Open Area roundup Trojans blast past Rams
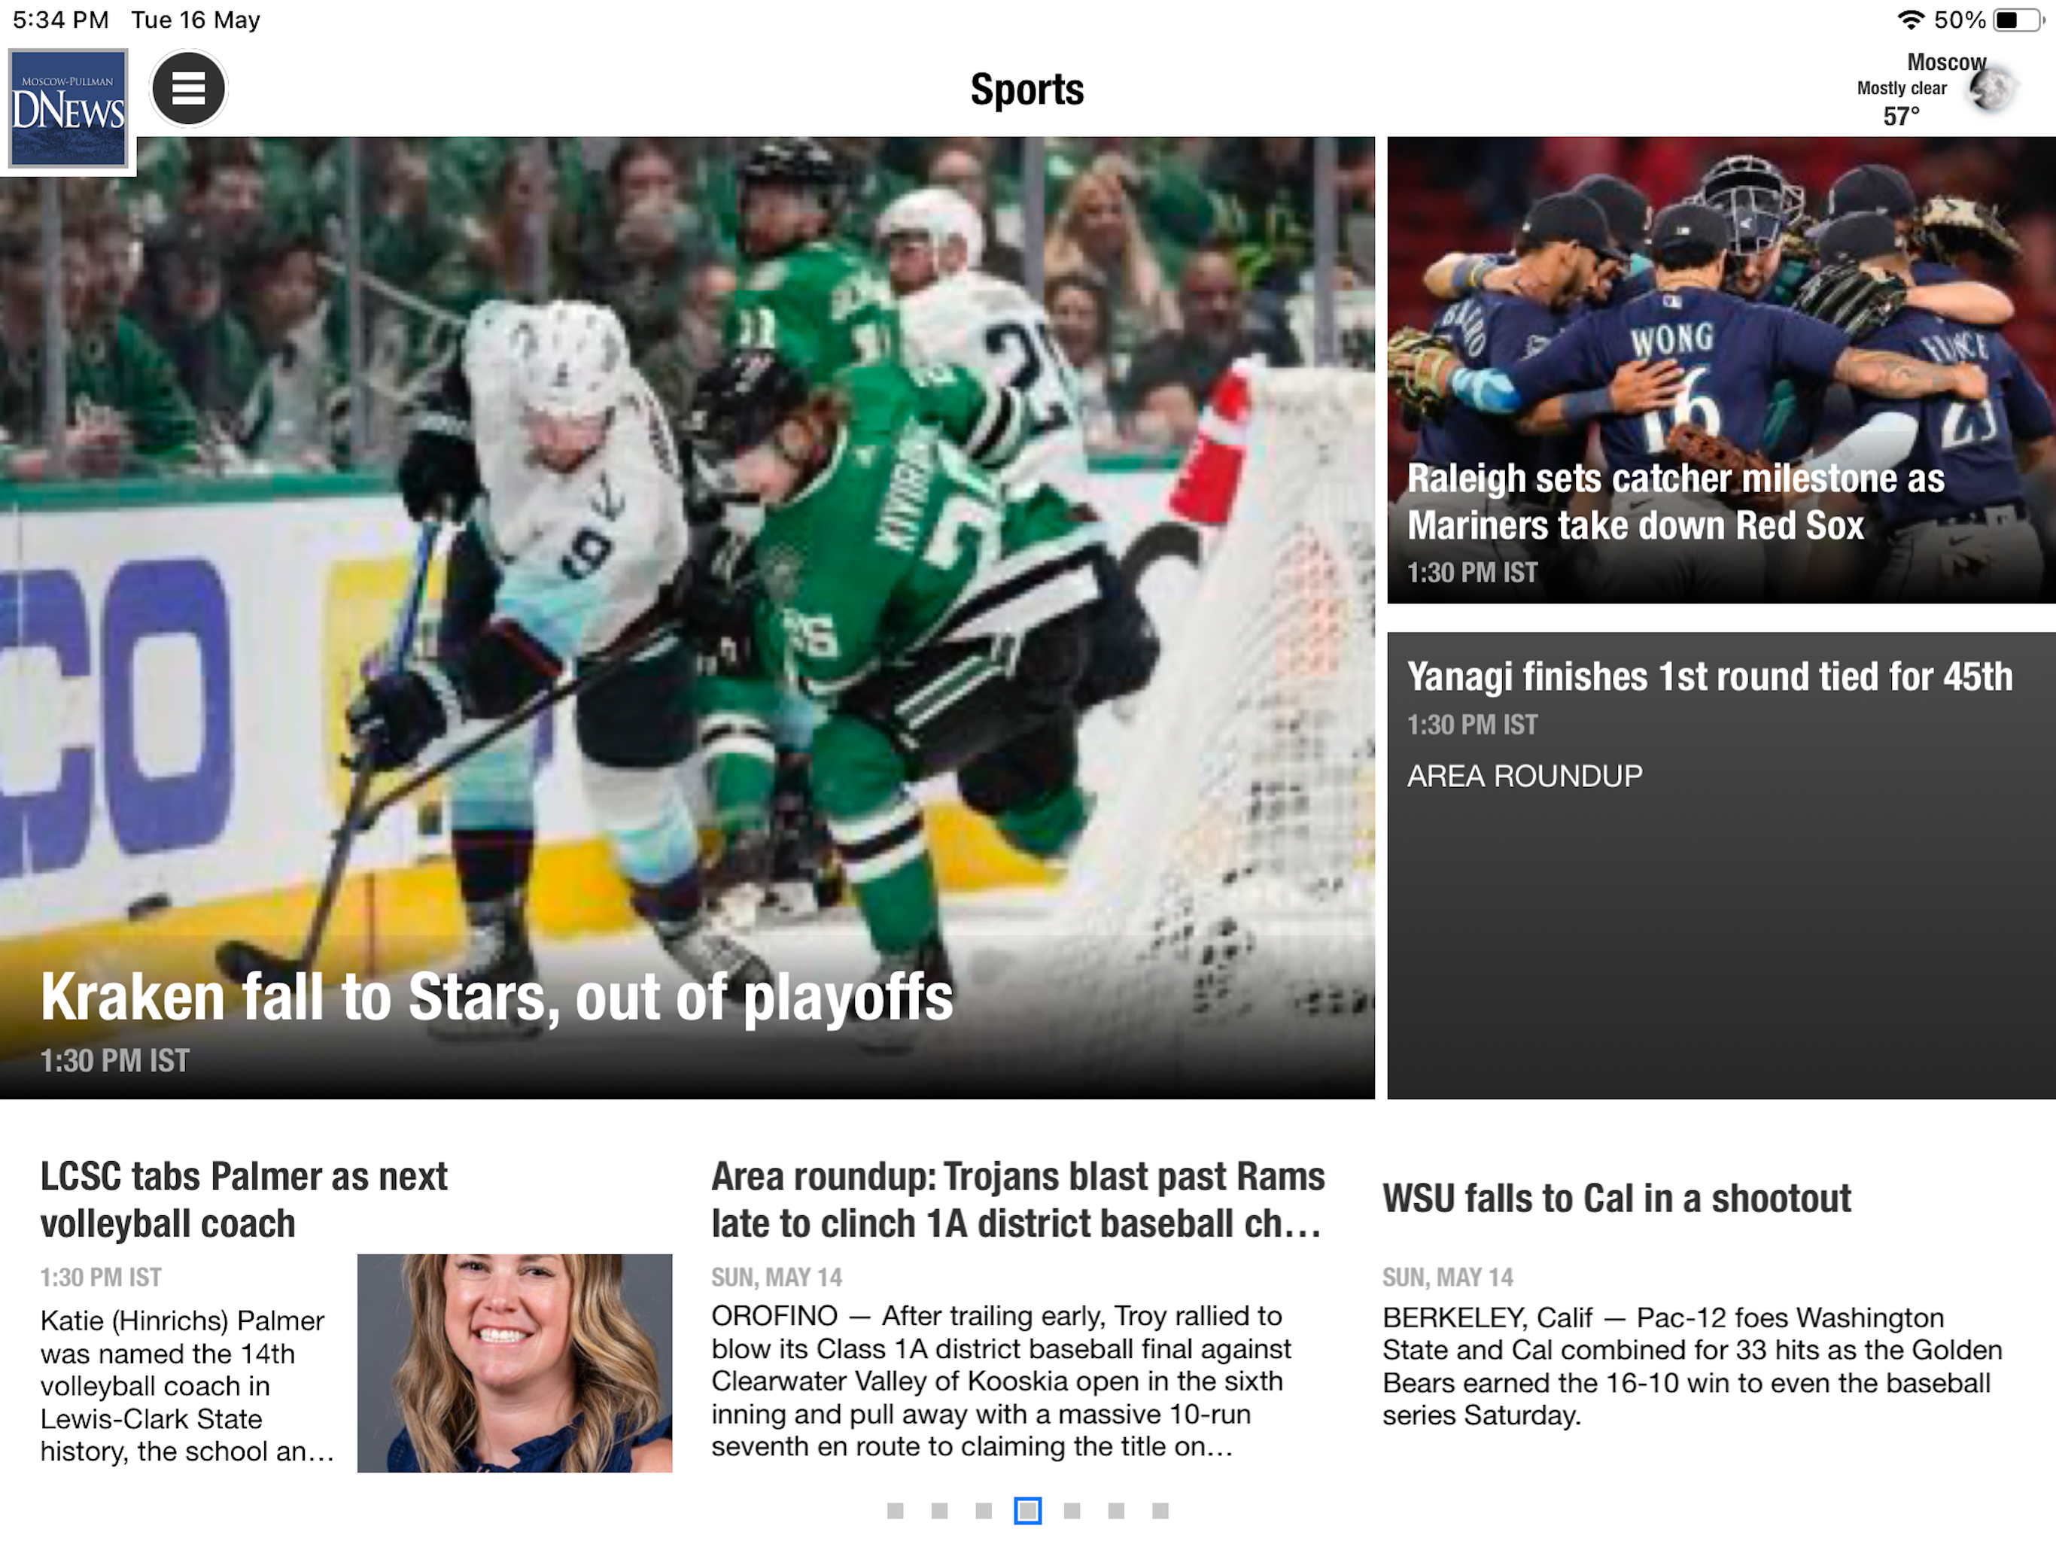Viewport: 2056px width, 1541px height. click(1017, 1200)
